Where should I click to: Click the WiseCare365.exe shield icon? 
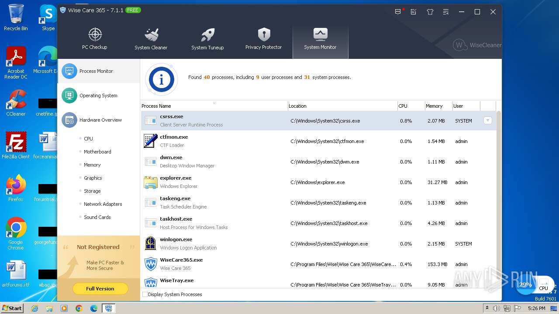point(151,264)
